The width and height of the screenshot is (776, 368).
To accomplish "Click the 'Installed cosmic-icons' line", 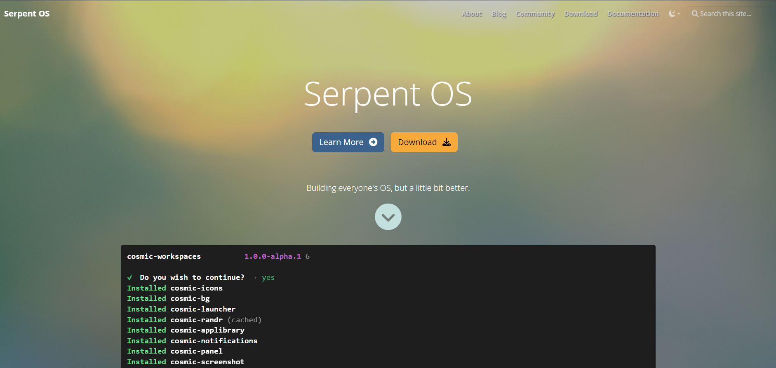I will pos(175,288).
